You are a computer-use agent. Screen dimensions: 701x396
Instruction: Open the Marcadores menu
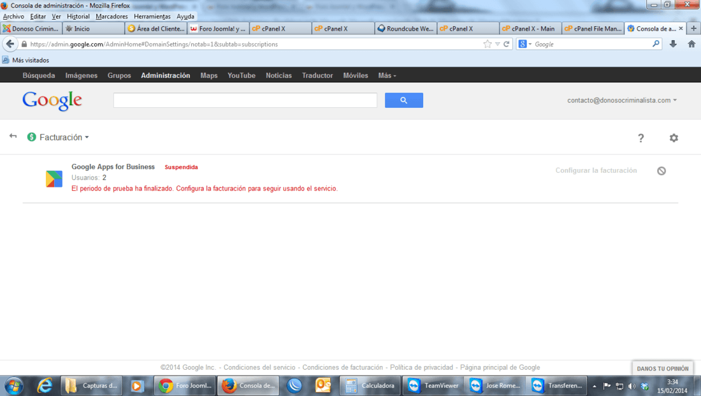112,16
